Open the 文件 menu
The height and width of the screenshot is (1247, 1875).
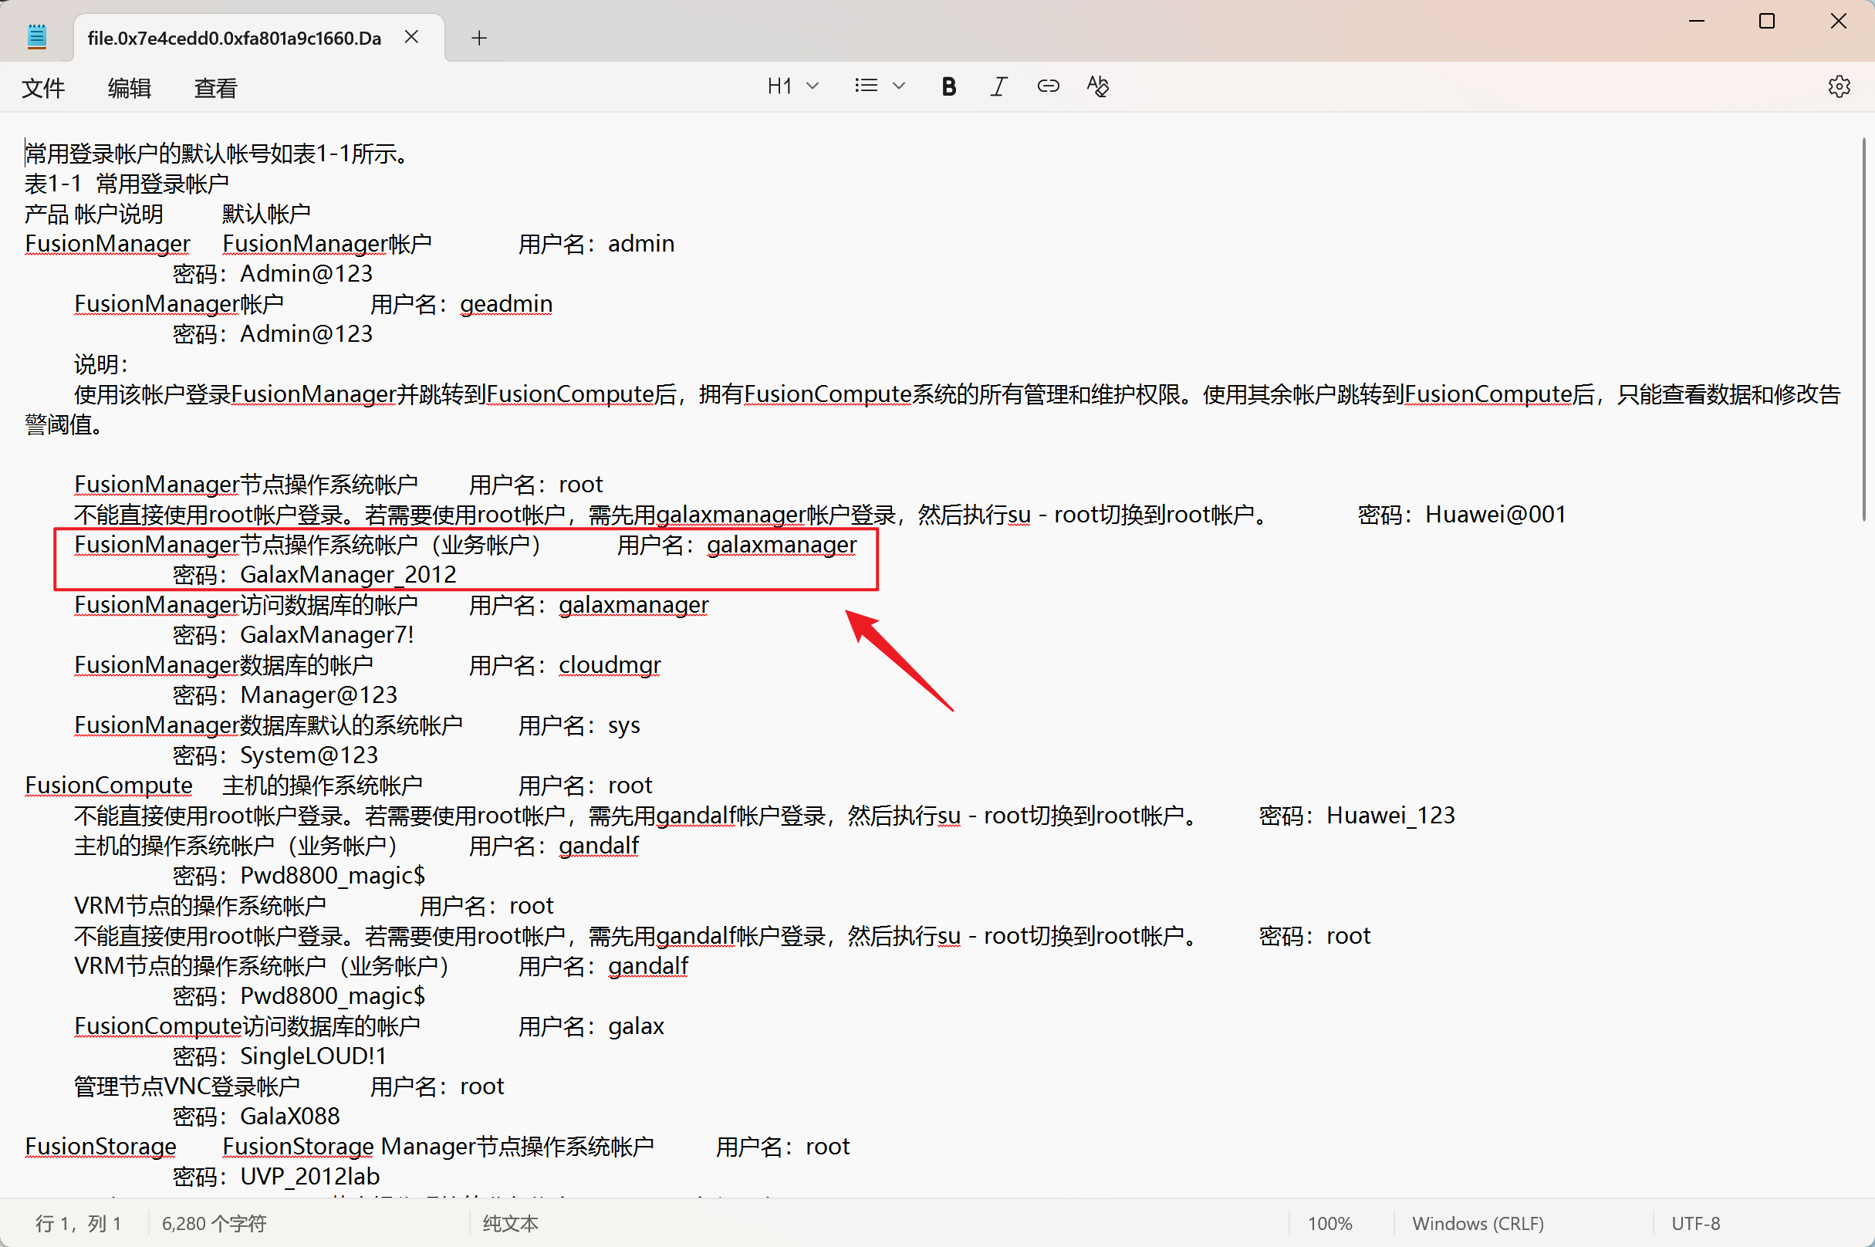tap(43, 87)
